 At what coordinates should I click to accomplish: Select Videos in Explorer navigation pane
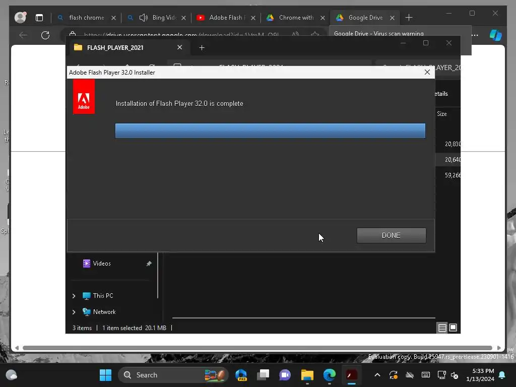pos(102,263)
